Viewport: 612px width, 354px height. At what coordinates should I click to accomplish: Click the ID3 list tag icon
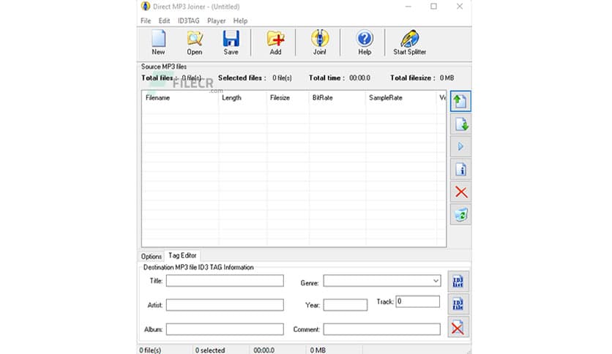(458, 282)
